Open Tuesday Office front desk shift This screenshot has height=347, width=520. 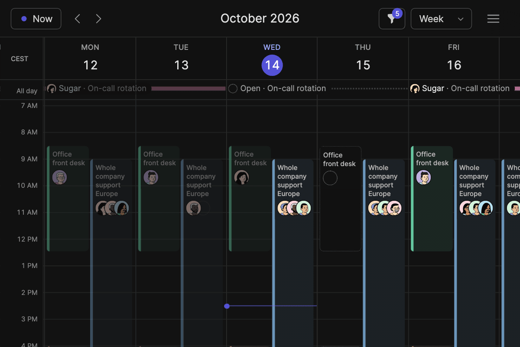tap(159, 199)
